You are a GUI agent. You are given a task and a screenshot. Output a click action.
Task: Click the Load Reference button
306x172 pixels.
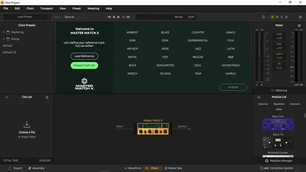pyautogui.click(x=84, y=56)
